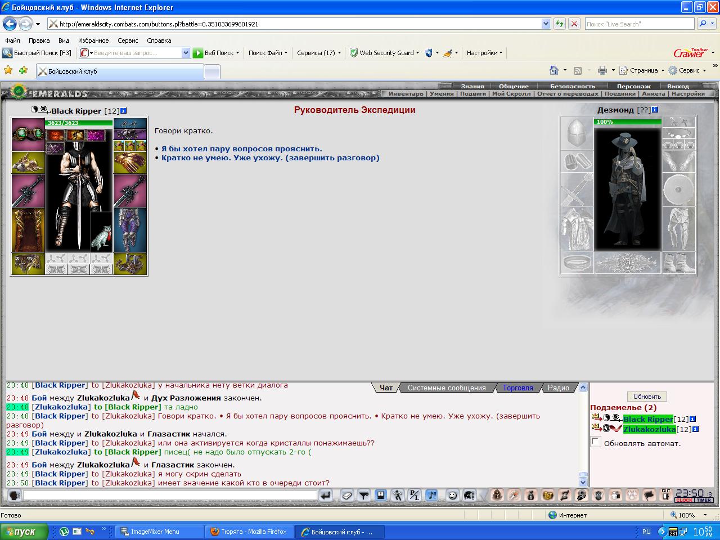Click the chat speech head icon left of input

click(x=15, y=496)
